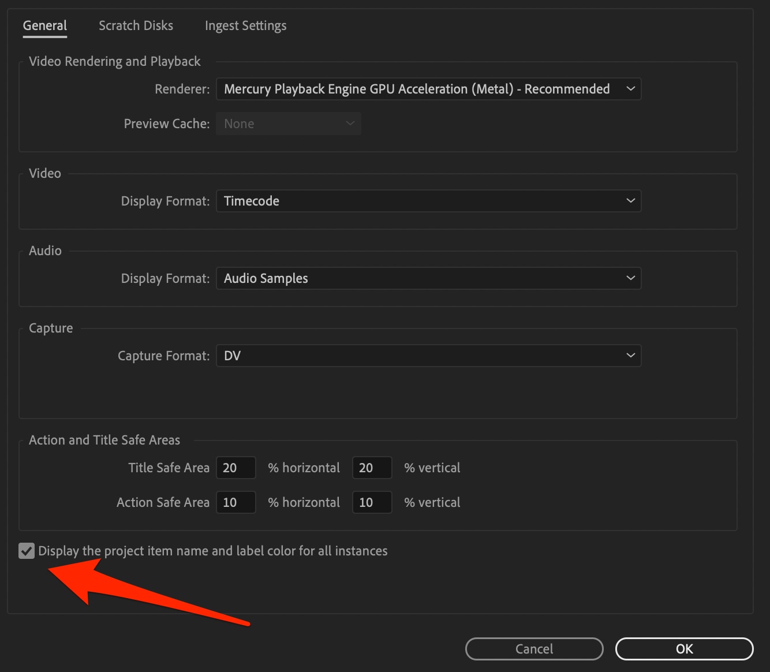Edit the Action Safe Area vertical value
Image resolution: width=770 pixels, height=672 pixels.
click(x=372, y=502)
